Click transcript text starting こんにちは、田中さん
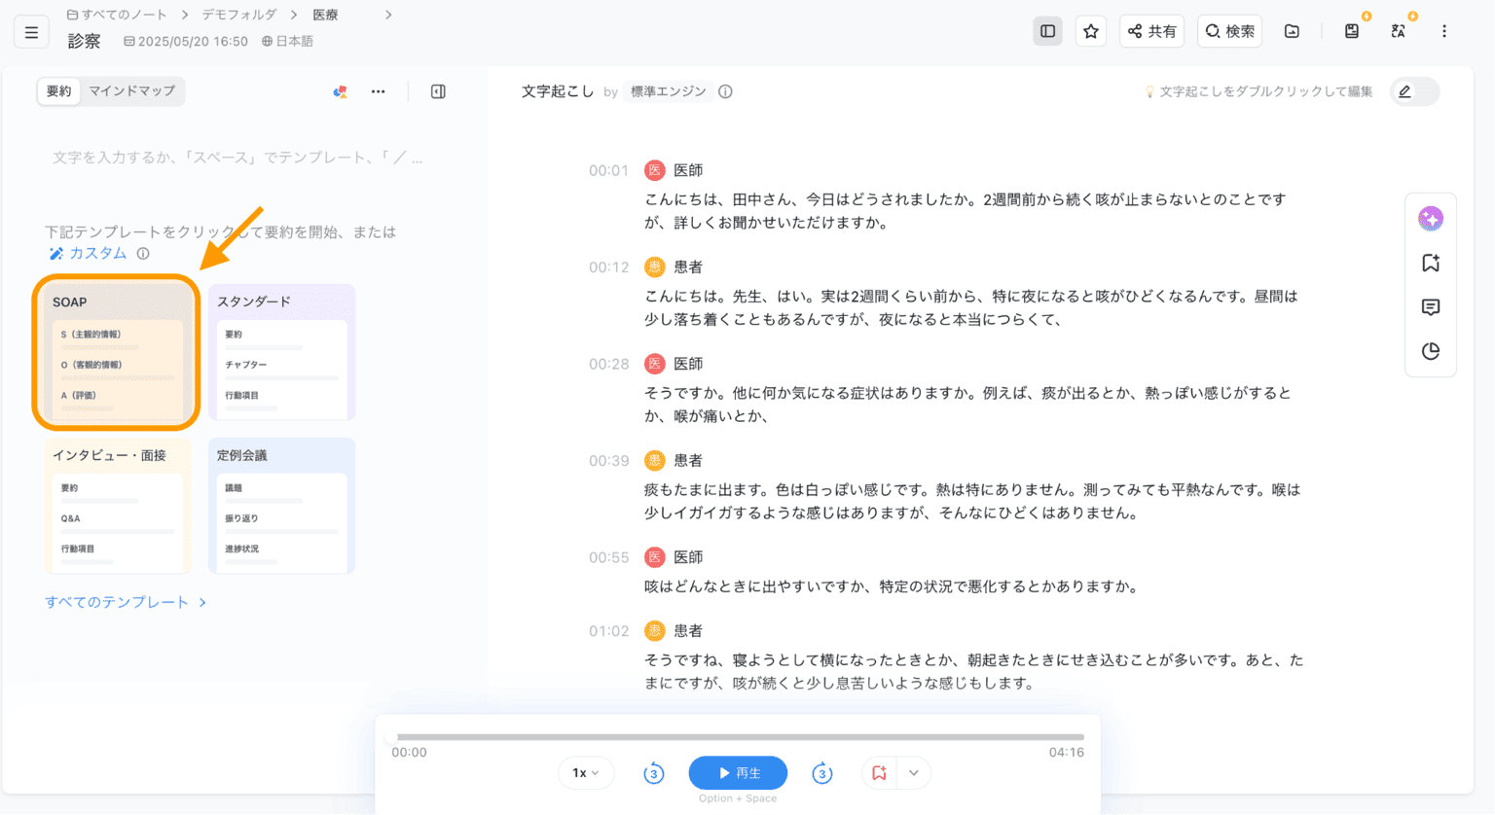1495x815 pixels. [966, 211]
